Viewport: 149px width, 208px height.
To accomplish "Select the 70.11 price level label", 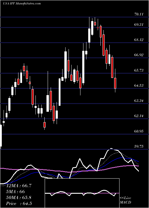I will pos(139,14).
